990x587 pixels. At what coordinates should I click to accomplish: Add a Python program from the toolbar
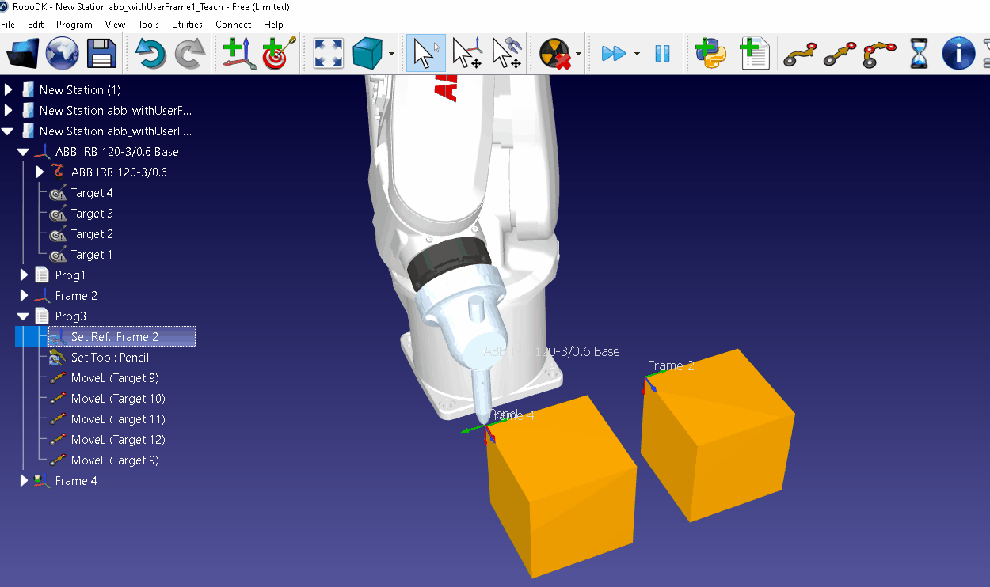click(710, 54)
